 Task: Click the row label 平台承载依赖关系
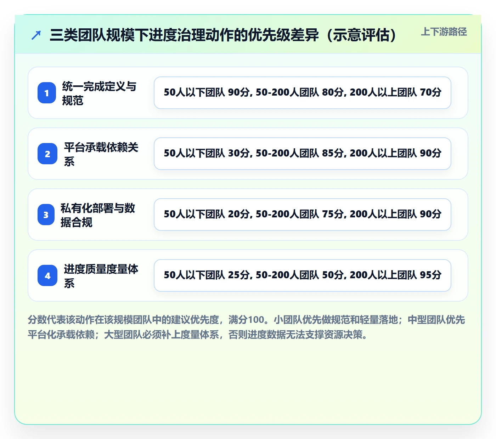101,154
